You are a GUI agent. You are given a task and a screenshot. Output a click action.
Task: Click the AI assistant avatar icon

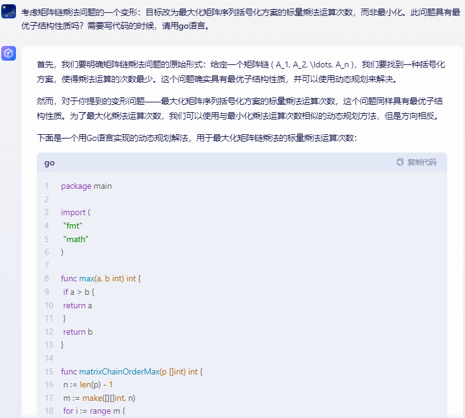coord(9,53)
